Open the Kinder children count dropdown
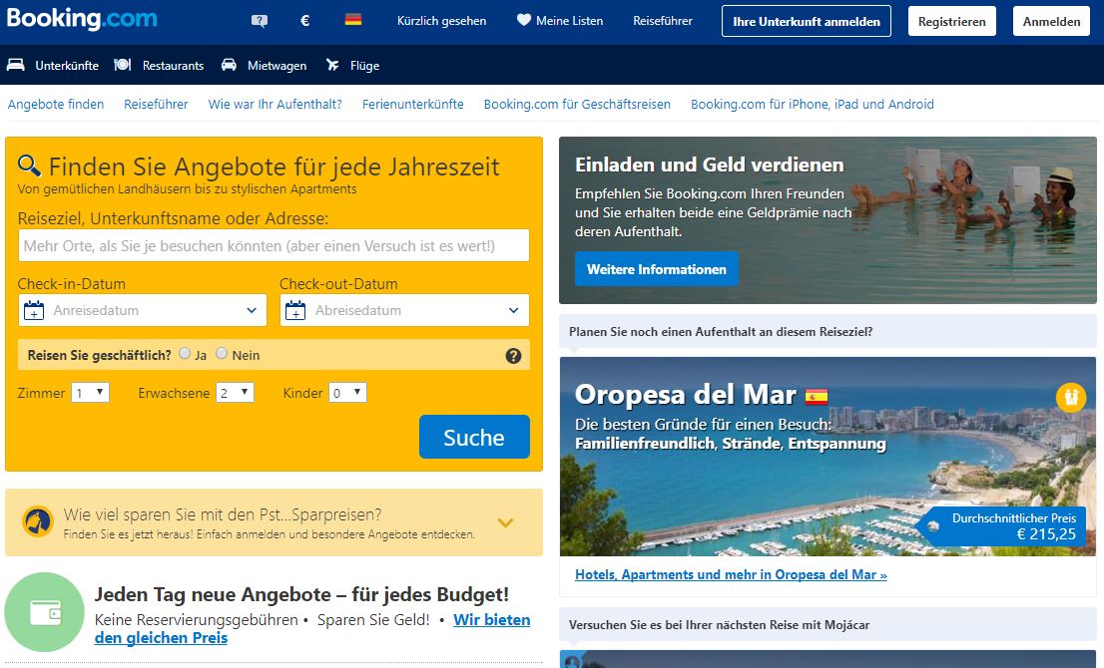 click(x=347, y=393)
